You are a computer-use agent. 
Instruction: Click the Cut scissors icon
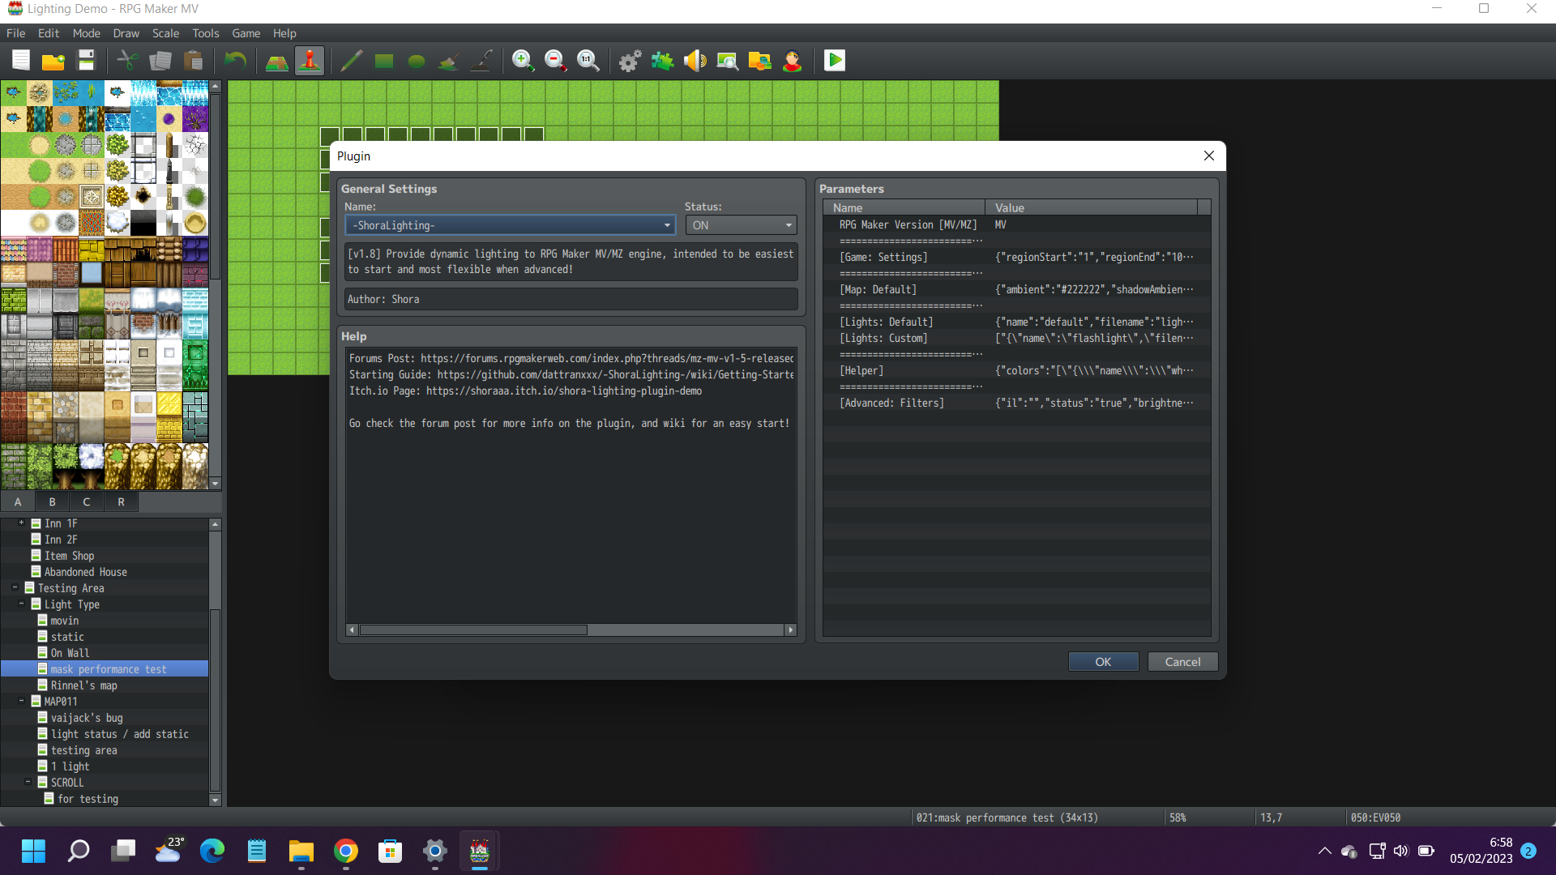(x=128, y=61)
